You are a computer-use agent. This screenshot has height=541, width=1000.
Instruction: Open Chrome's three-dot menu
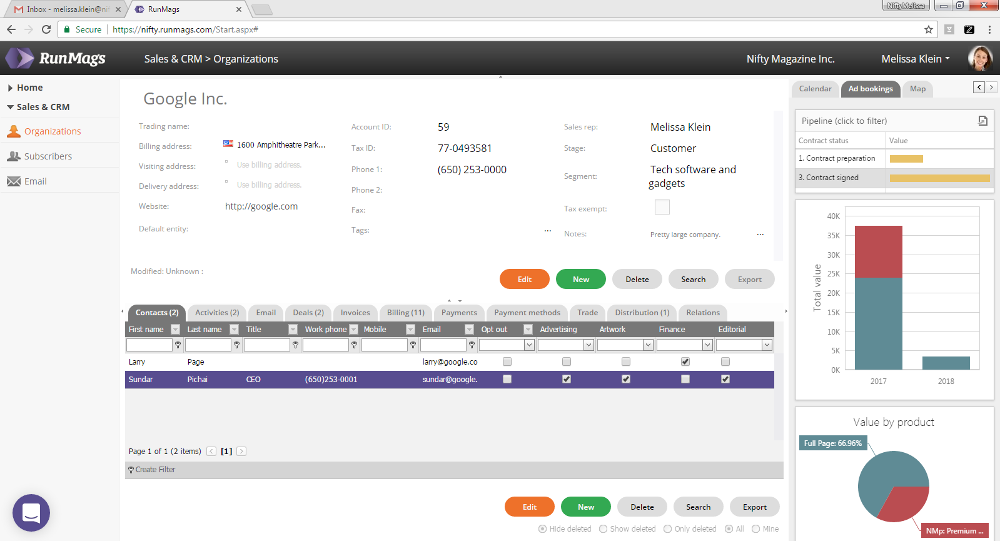989,29
